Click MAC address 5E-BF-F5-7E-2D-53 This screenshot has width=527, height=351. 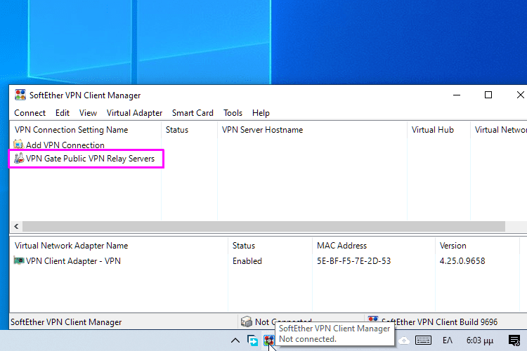[x=354, y=261]
